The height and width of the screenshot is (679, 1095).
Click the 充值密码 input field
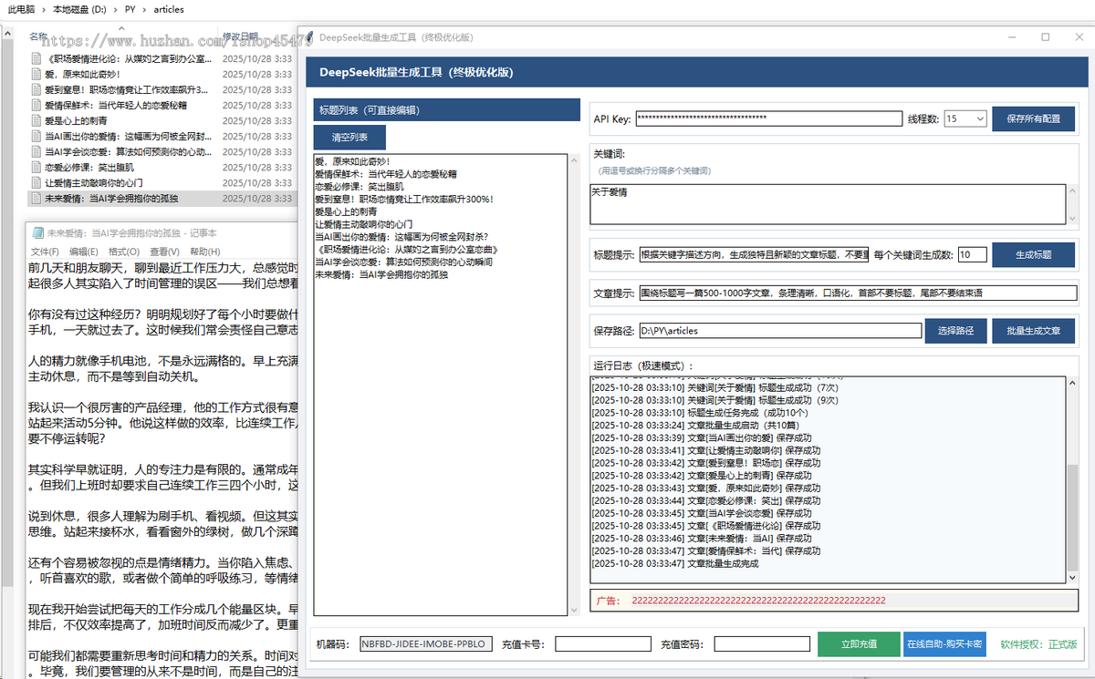[762, 643]
